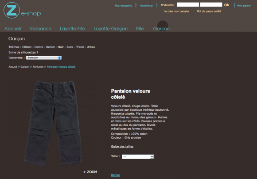Click the Accueil navigation tab

tap(12, 29)
